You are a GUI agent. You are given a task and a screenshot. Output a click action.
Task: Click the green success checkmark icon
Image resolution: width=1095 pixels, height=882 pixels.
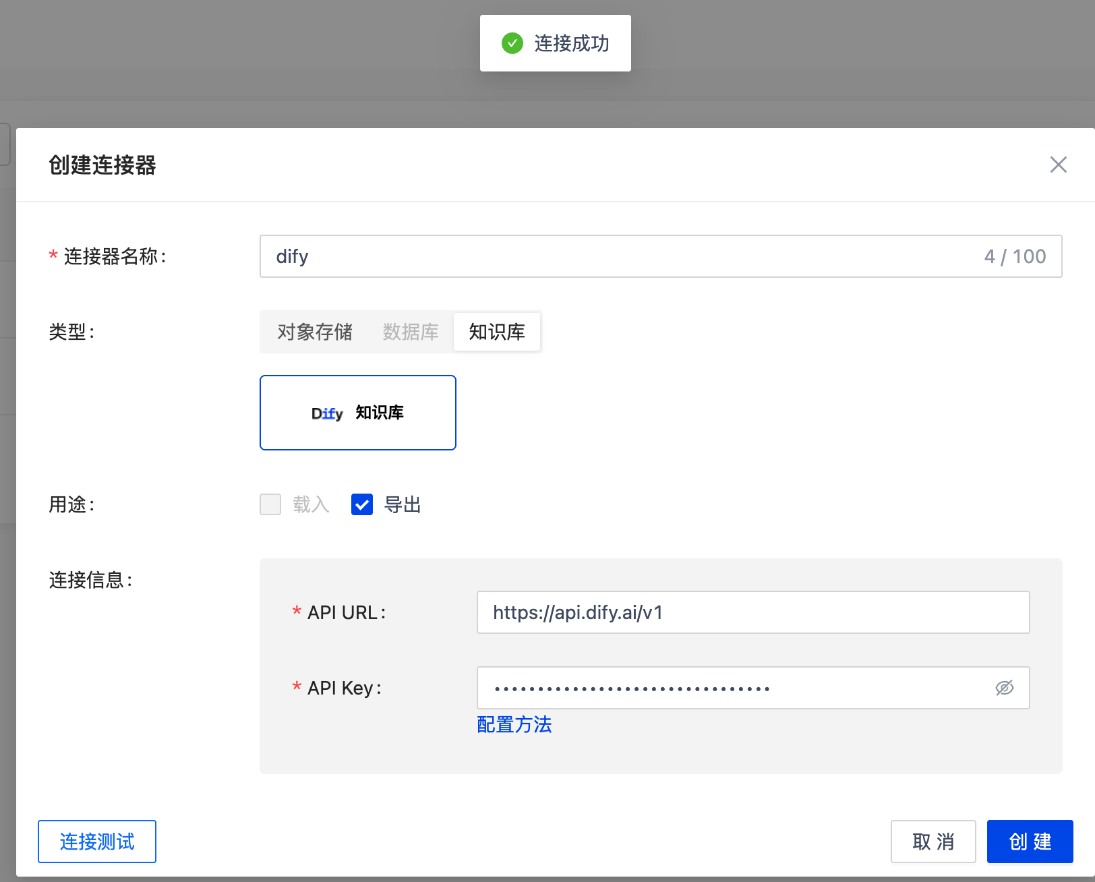(512, 44)
